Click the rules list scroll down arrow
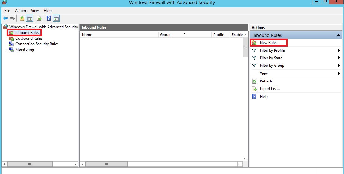Screen dimensions: 344x174 click(245, 159)
